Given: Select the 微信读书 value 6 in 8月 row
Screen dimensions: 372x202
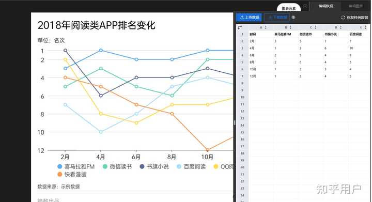Looking at the screenshot, I should pos(311,62).
